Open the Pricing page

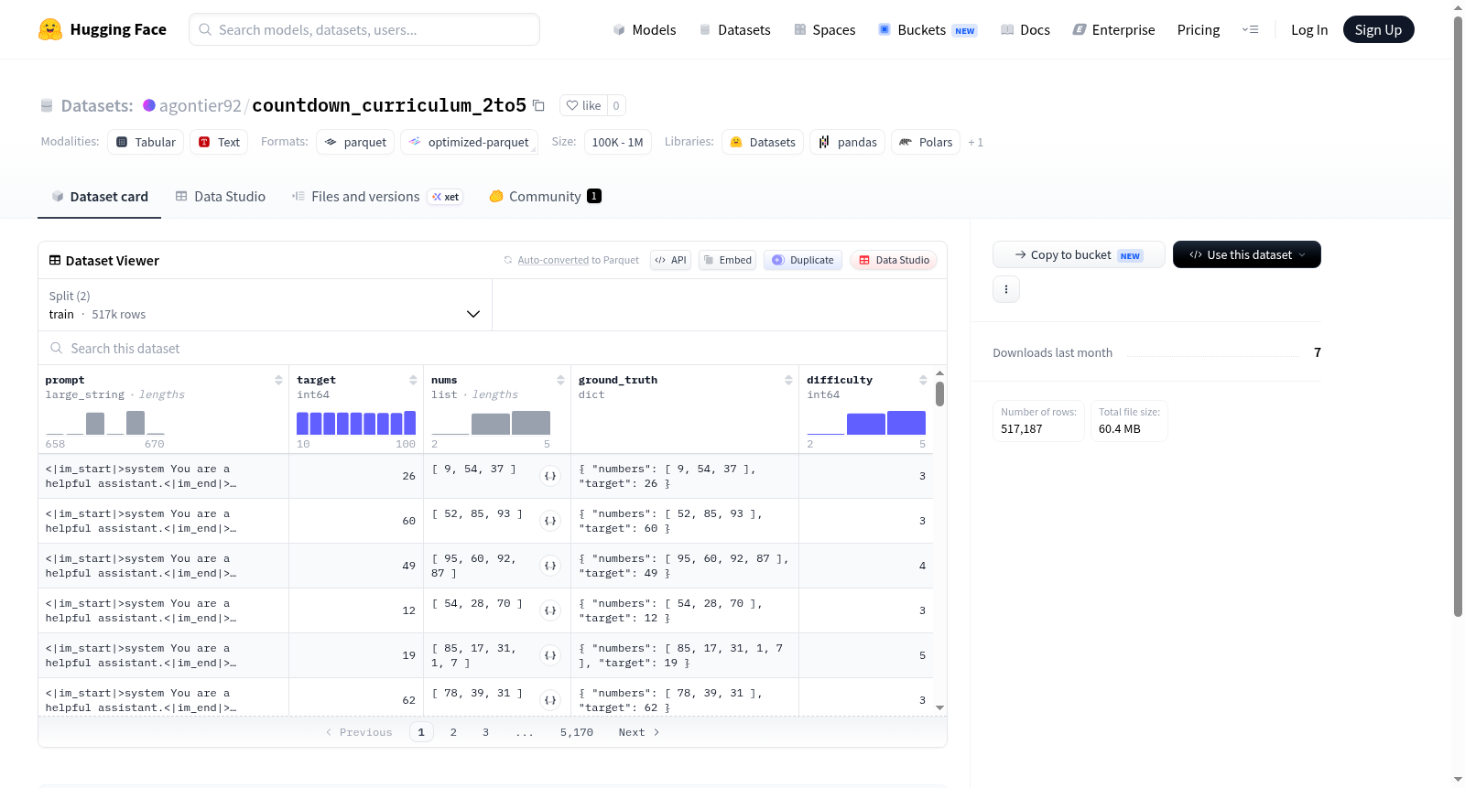click(1199, 30)
